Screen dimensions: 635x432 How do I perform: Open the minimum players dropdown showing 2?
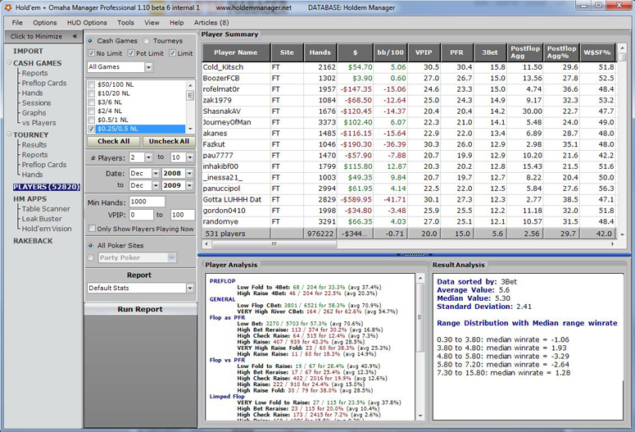coord(148,157)
